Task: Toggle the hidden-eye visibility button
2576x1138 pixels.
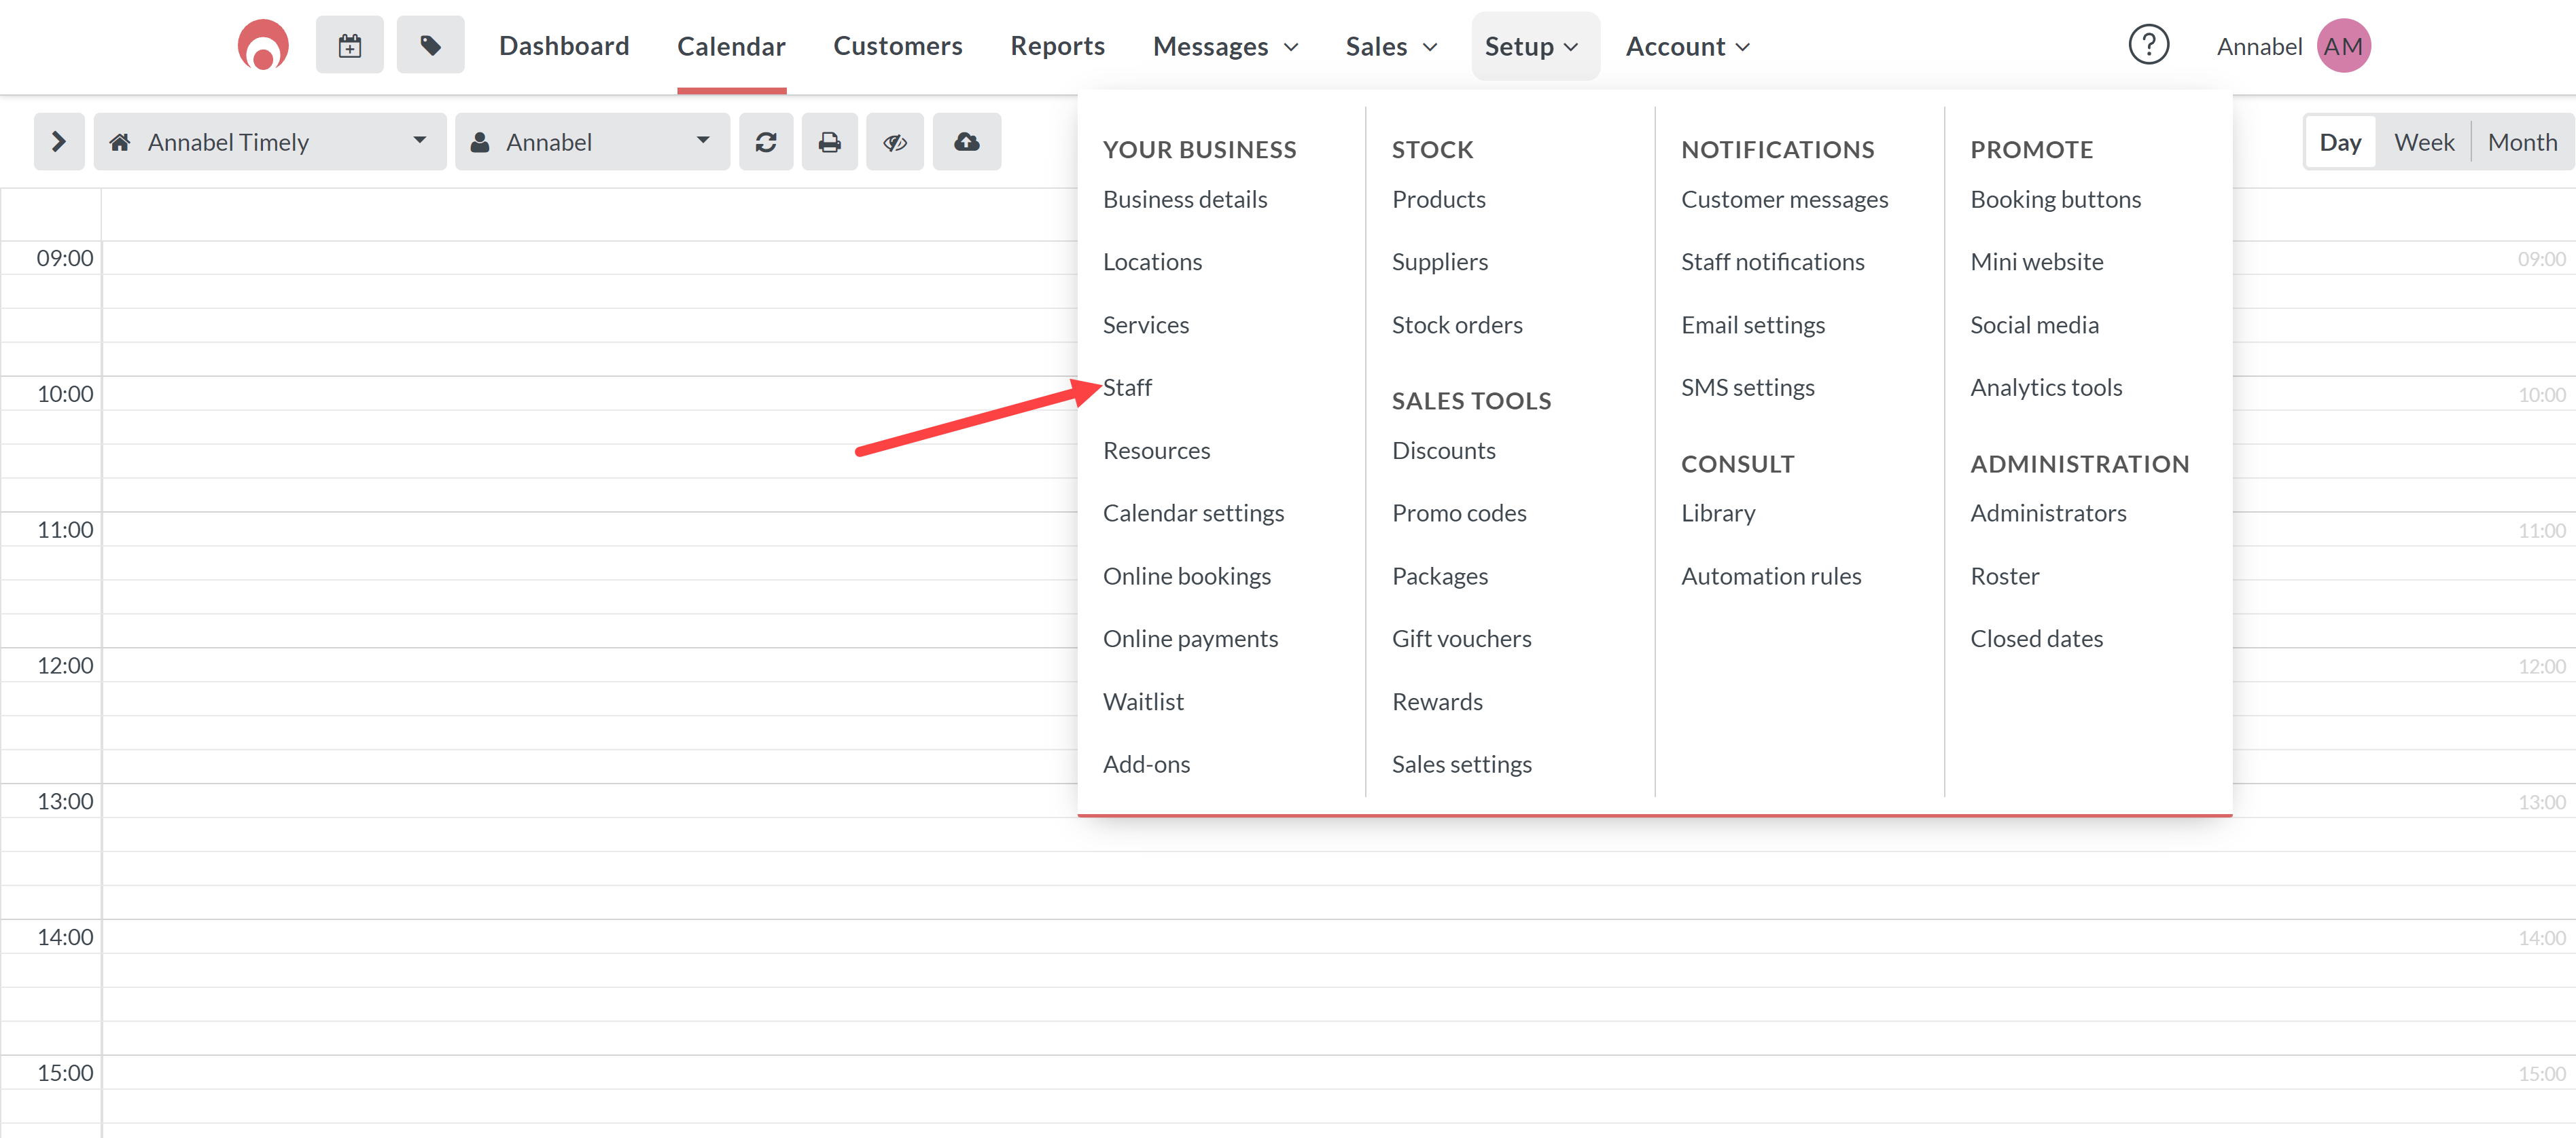Action: pyautogui.click(x=894, y=142)
